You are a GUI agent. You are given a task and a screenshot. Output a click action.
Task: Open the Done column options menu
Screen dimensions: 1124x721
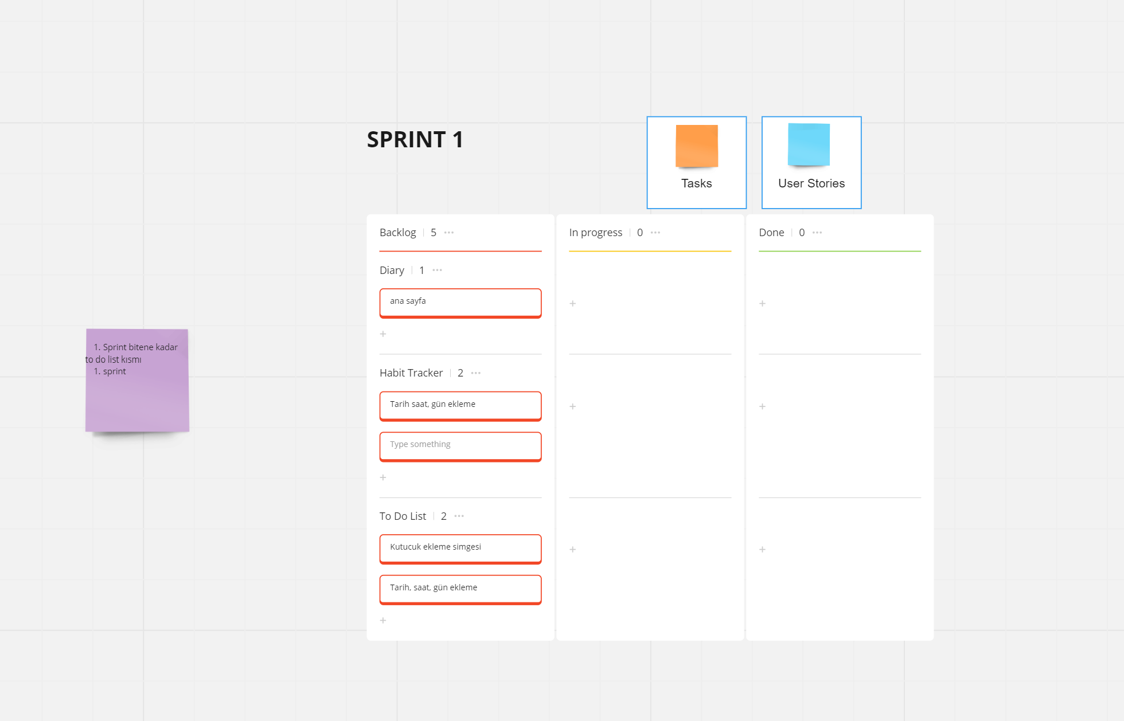pyautogui.click(x=817, y=233)
